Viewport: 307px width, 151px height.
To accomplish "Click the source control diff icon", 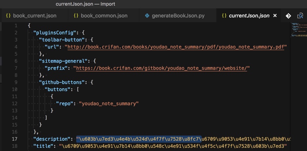I will point(288,16).
